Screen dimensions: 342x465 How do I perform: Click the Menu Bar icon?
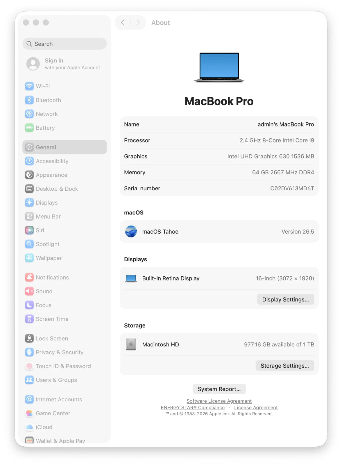(x=29, y=216)
